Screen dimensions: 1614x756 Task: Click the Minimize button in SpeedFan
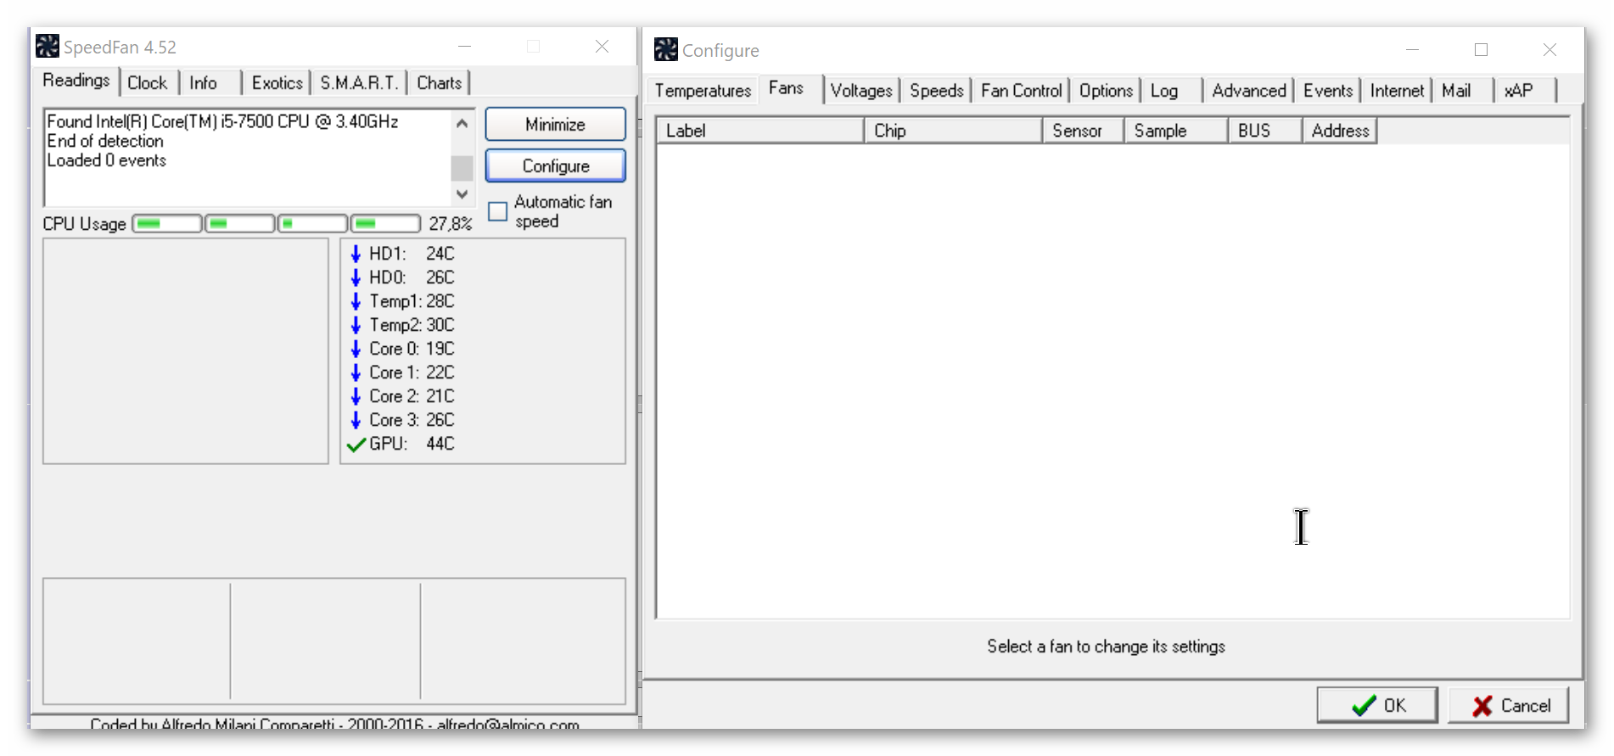point(555,125)
